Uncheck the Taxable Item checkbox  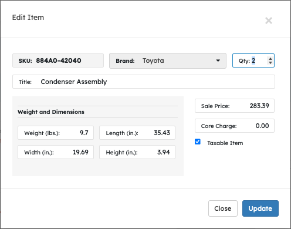(198, 142)
